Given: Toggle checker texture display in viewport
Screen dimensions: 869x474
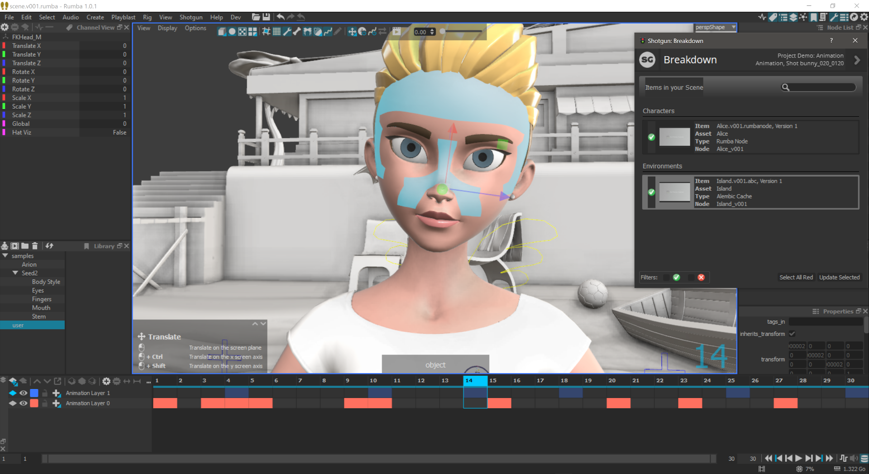Looking at the screenshot, I should (243, 31).
